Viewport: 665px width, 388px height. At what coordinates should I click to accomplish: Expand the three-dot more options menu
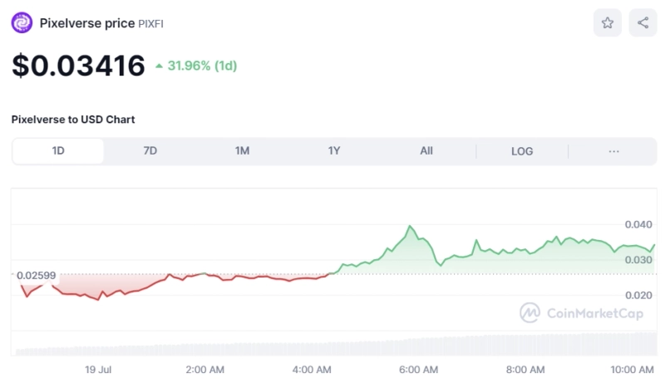(613, 151)
